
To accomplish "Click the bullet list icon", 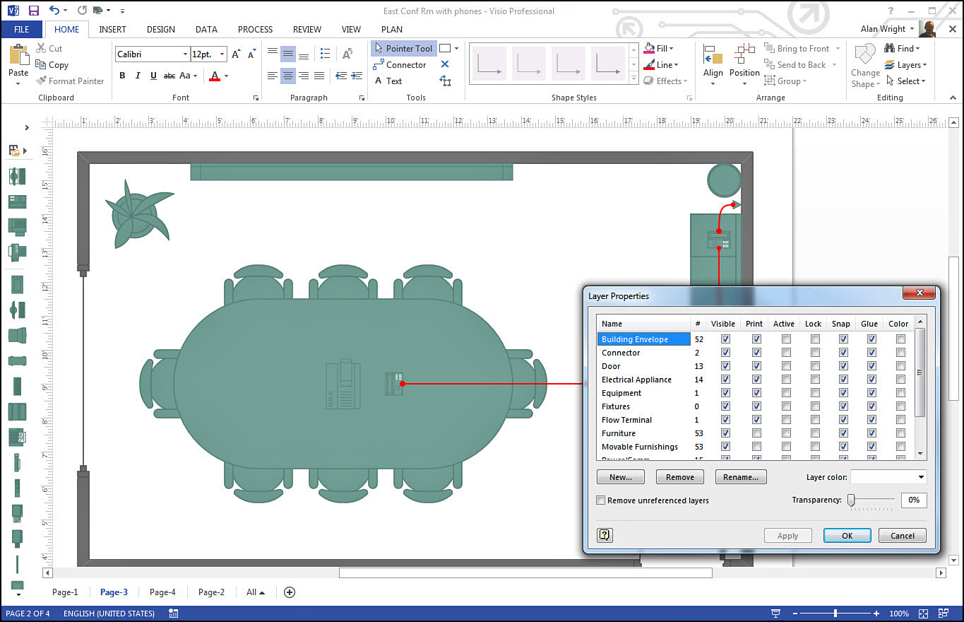I will (325, 54).
